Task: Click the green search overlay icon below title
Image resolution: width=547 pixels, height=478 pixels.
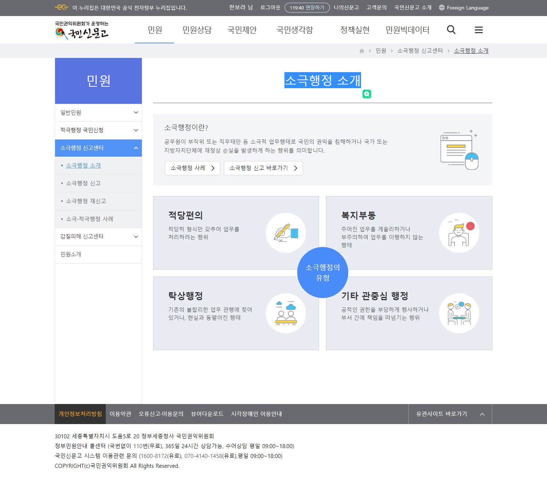Action: coord(367,94)
